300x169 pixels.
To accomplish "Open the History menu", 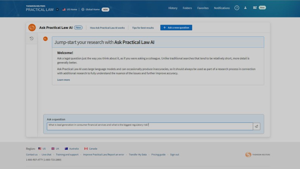I will (x=173, y=8).
